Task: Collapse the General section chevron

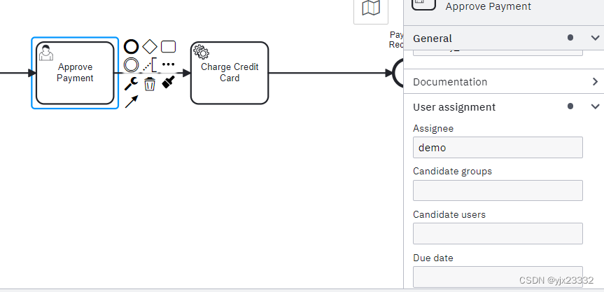Action: [x=596, y=39]
